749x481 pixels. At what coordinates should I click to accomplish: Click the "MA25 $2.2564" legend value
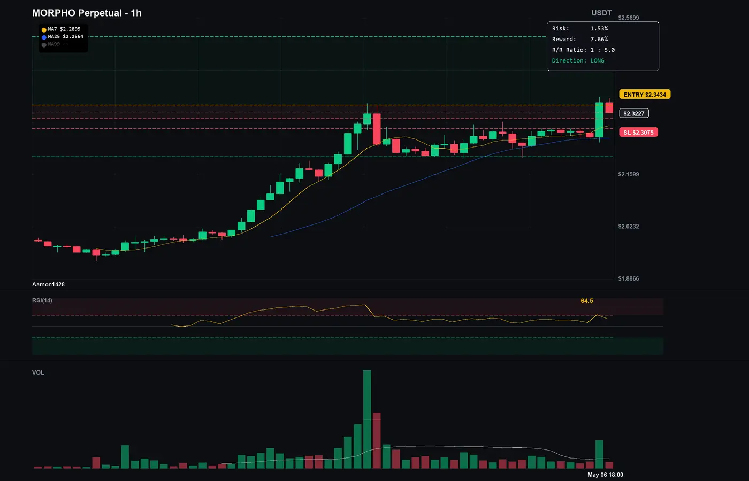66,37
